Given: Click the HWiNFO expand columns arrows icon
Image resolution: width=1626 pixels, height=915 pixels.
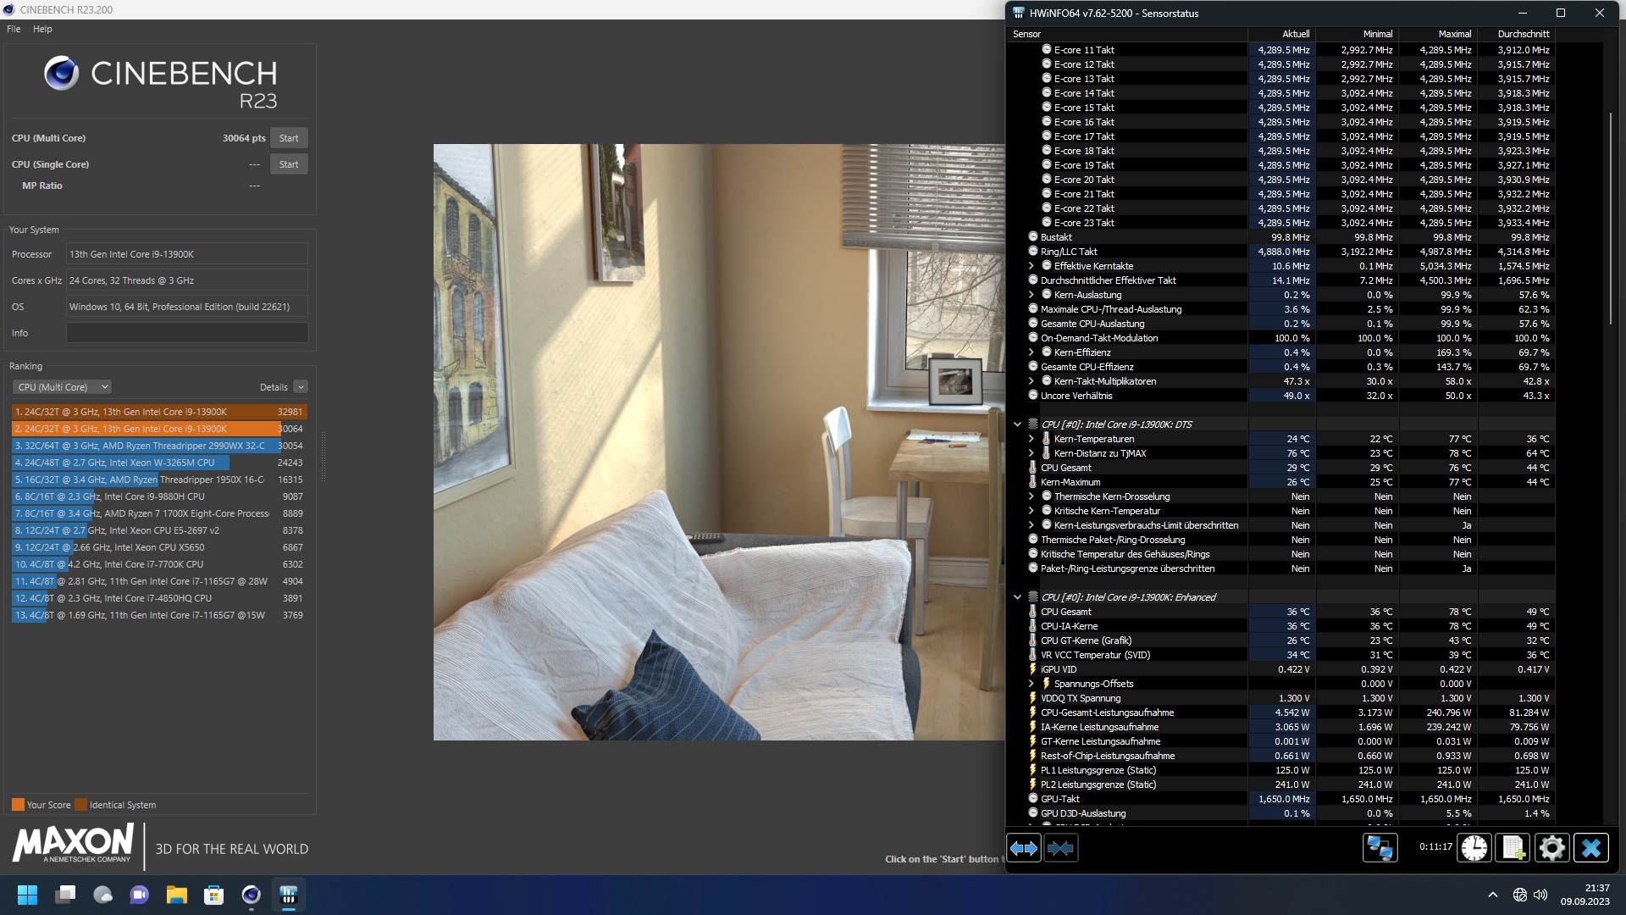Looking at the screenshot, I should click(x=1023, y=848).
